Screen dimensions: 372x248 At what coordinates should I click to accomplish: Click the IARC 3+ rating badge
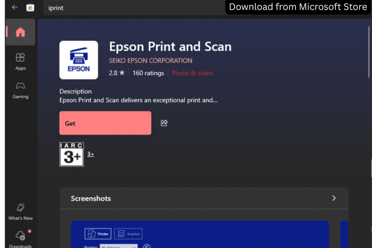coord(72,154)
